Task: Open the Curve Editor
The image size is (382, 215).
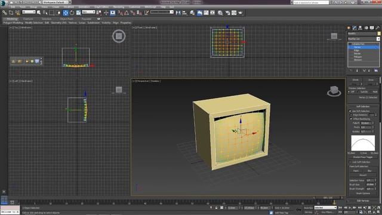Action: click(x=206, y=13)
